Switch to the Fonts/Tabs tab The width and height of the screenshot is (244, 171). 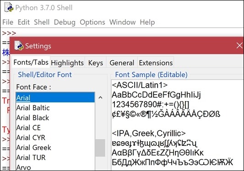(x=31, y=62)
